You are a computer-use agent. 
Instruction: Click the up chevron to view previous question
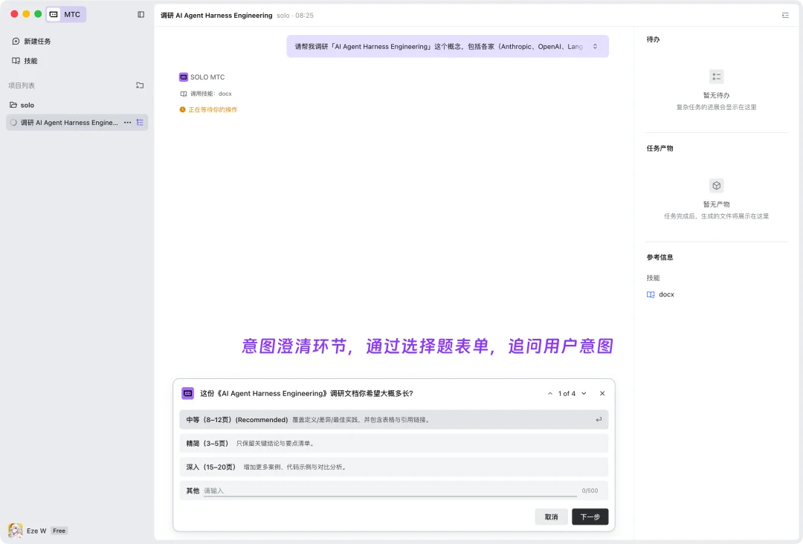549,393
